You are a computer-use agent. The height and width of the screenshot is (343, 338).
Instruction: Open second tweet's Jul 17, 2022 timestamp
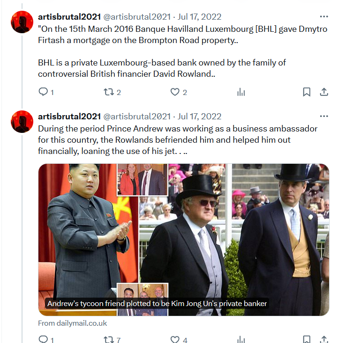199,117
